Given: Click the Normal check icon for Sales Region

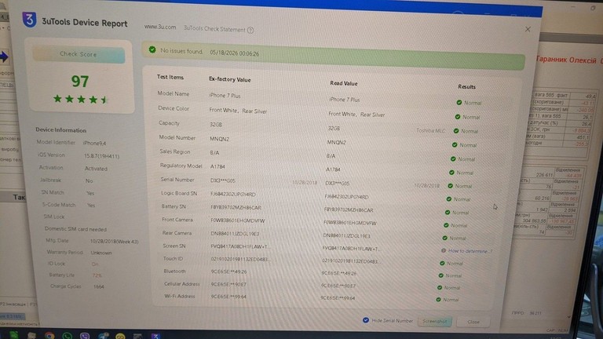Looking at the screenshot, I should coord(453,159).
